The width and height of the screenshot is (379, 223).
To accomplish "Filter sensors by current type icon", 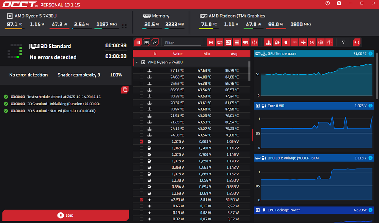I will tap(294, 42).
